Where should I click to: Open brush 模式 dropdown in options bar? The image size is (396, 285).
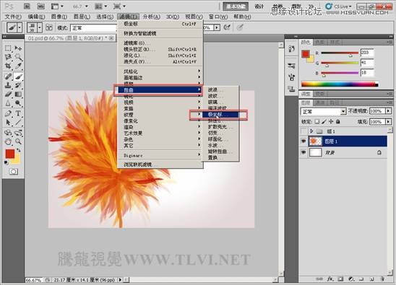click(93, 27)
